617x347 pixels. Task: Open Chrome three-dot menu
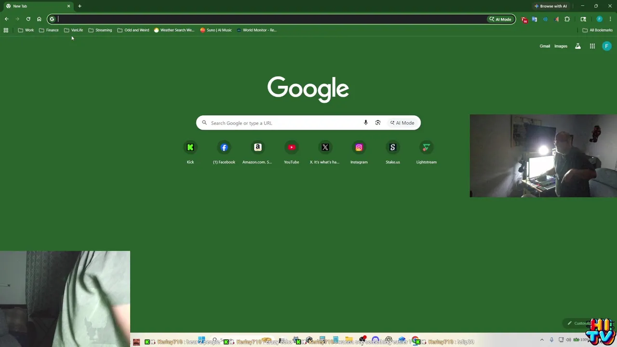610,19
